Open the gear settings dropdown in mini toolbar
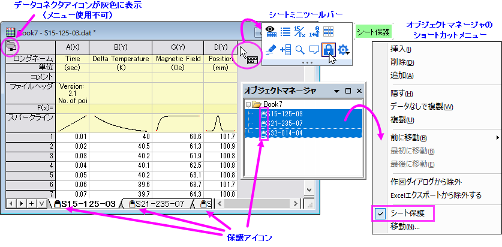 pos(344,50)
